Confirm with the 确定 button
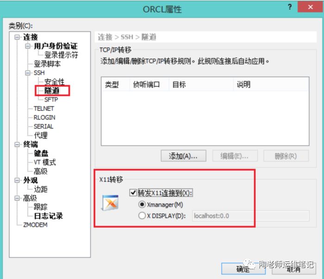Screen dimensions: 324x279 coord(243,269)
